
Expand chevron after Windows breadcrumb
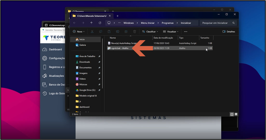[137, 23]
